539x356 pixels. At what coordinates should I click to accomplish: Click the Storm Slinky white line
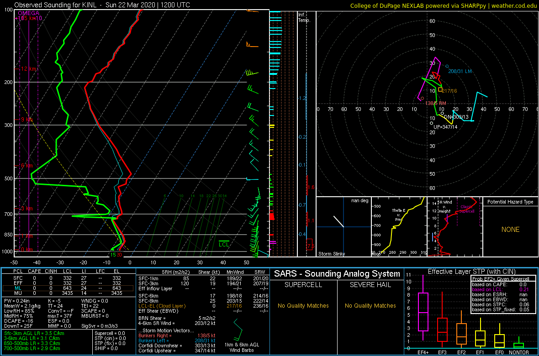click(x=338, y=221)
